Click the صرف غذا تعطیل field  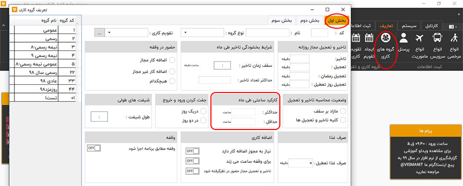point(300,163)
